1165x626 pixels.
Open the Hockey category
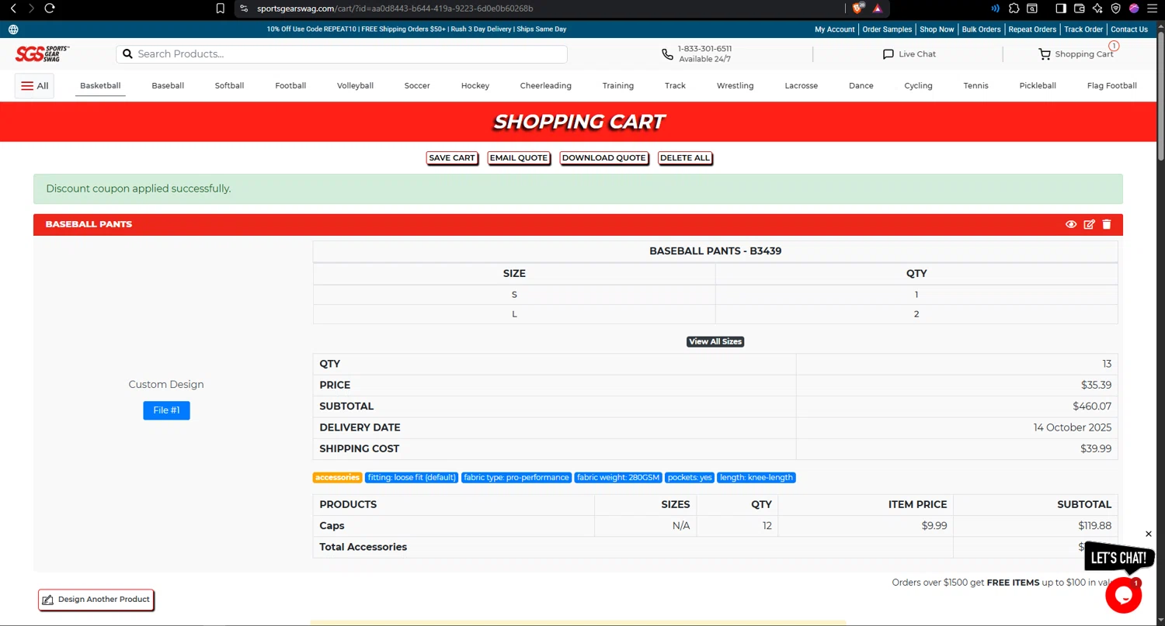[475, 85]
